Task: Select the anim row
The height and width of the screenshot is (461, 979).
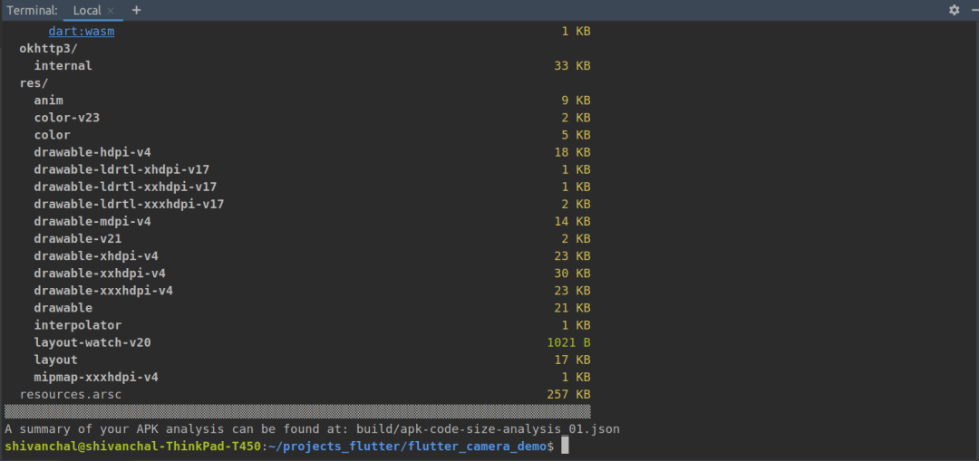Action: point(312,101)
